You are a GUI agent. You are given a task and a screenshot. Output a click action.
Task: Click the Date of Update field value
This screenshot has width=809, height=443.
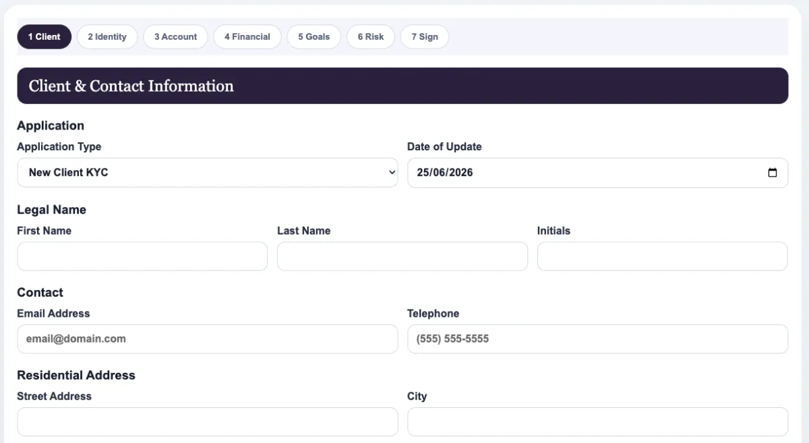click(445, 173)
